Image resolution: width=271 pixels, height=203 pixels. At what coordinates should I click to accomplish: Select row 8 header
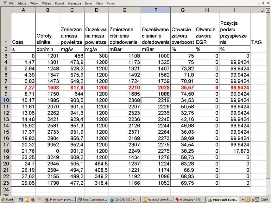[x=6, y=88]
